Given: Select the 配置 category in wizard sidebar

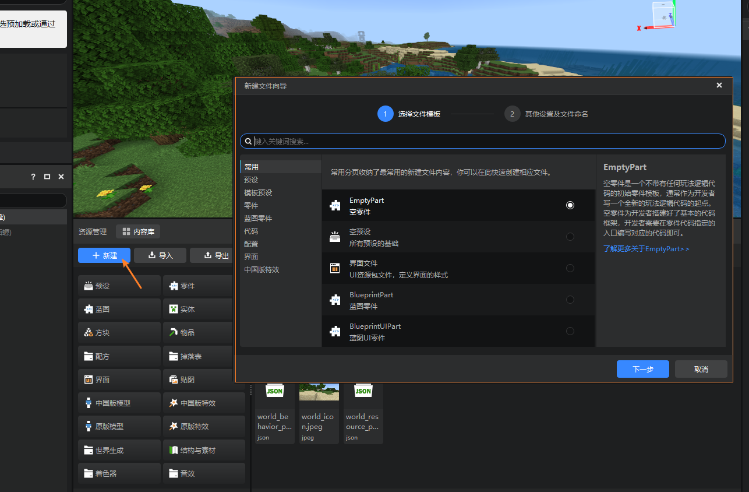Looking at the screenshot, I should (280, 244).
